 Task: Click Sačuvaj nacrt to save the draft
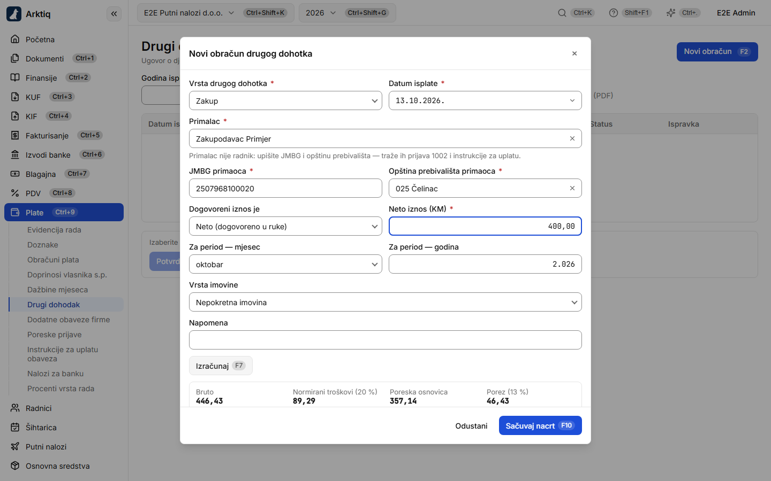[x=540, y=425]
